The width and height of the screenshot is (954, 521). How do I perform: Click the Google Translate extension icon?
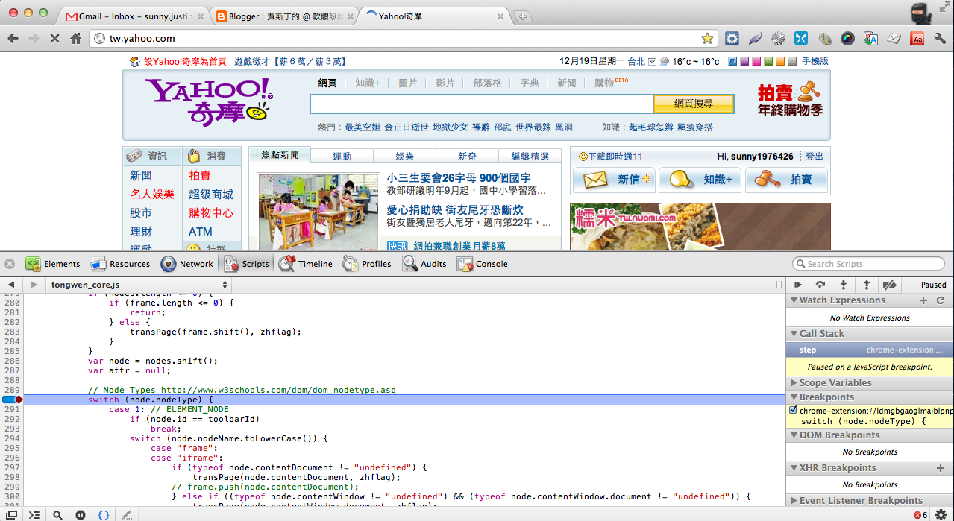[870, 38]
